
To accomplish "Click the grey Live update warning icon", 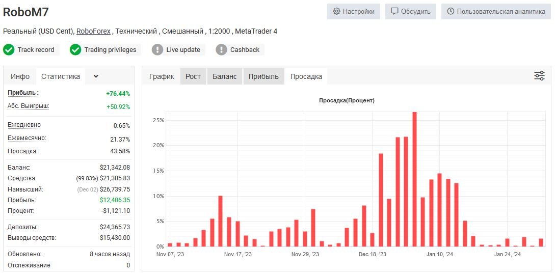I will tap(157, 50).
